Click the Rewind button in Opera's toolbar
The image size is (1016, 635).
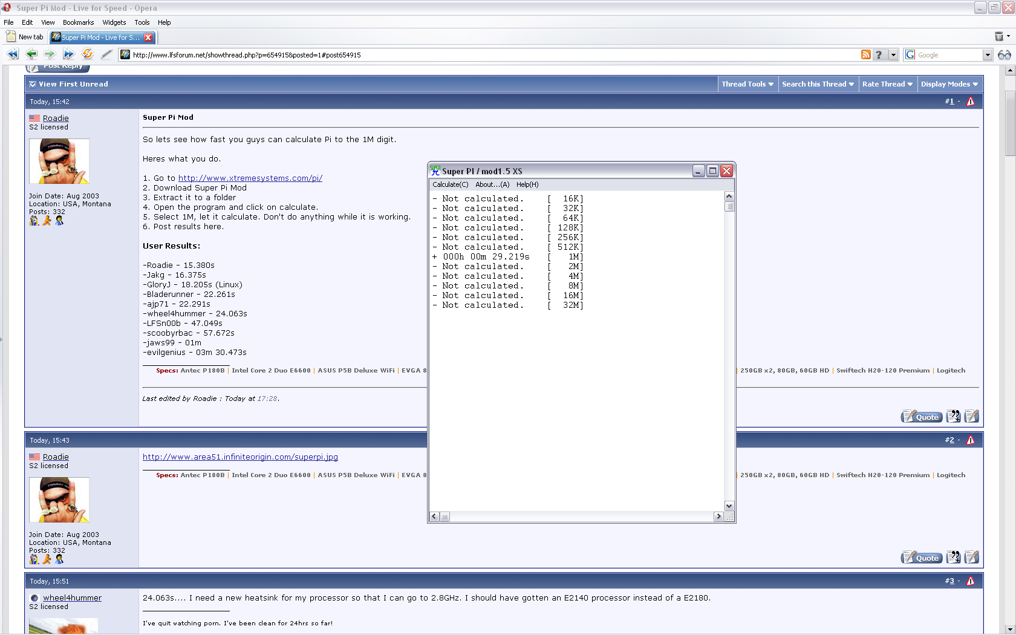tap(13, 54)
